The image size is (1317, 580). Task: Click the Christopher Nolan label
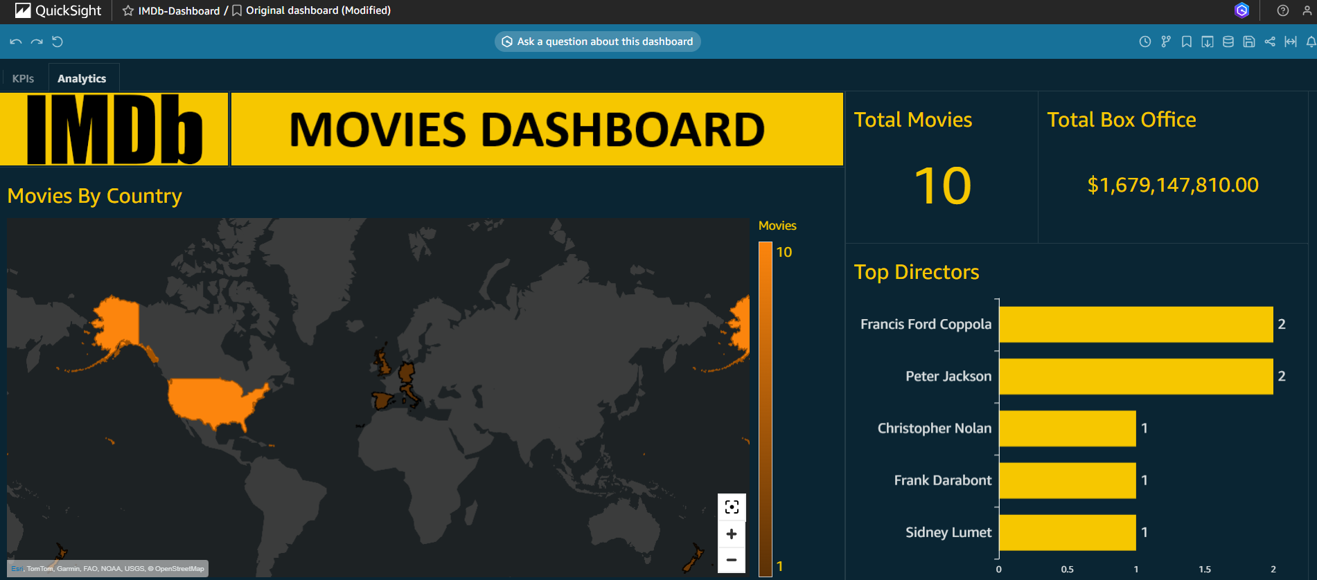tap(935, 428)
